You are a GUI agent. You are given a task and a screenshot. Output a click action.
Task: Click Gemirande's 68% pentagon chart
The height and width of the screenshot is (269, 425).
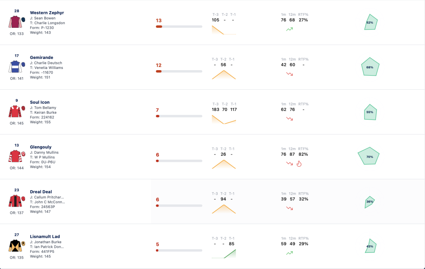click(370, 67)
